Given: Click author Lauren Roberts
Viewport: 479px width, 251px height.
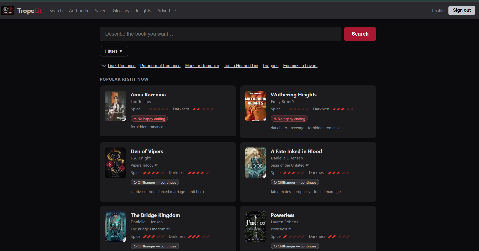Looking at the screenshot, I should click(285, 222).
